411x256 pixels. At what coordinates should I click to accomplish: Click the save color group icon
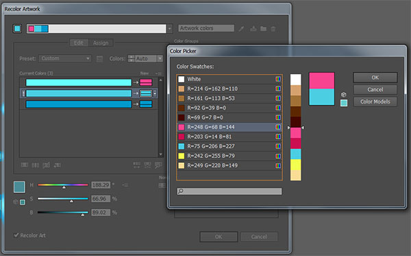[253, 29]
